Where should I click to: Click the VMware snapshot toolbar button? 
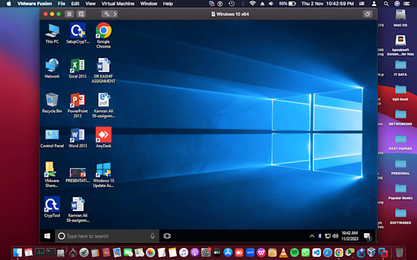[81, 14]
